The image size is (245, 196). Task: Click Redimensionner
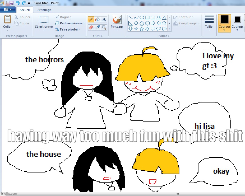point(70,23)
